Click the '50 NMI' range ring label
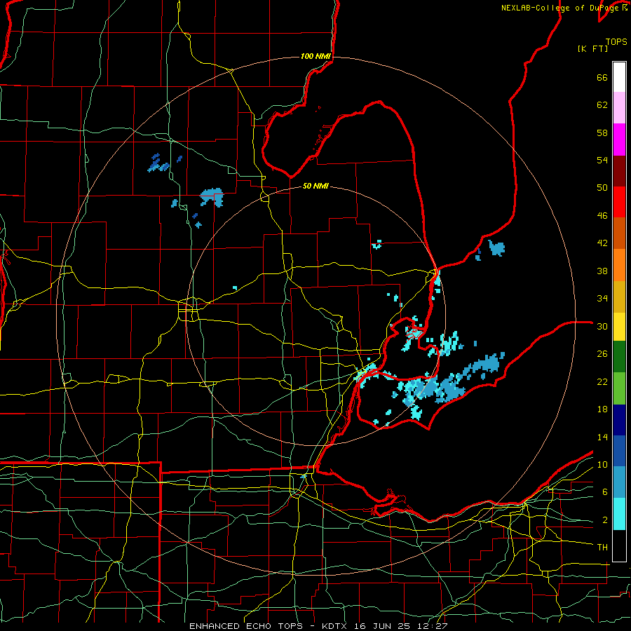The height and width of the screenshot is (631, 631). coord(315,186)
